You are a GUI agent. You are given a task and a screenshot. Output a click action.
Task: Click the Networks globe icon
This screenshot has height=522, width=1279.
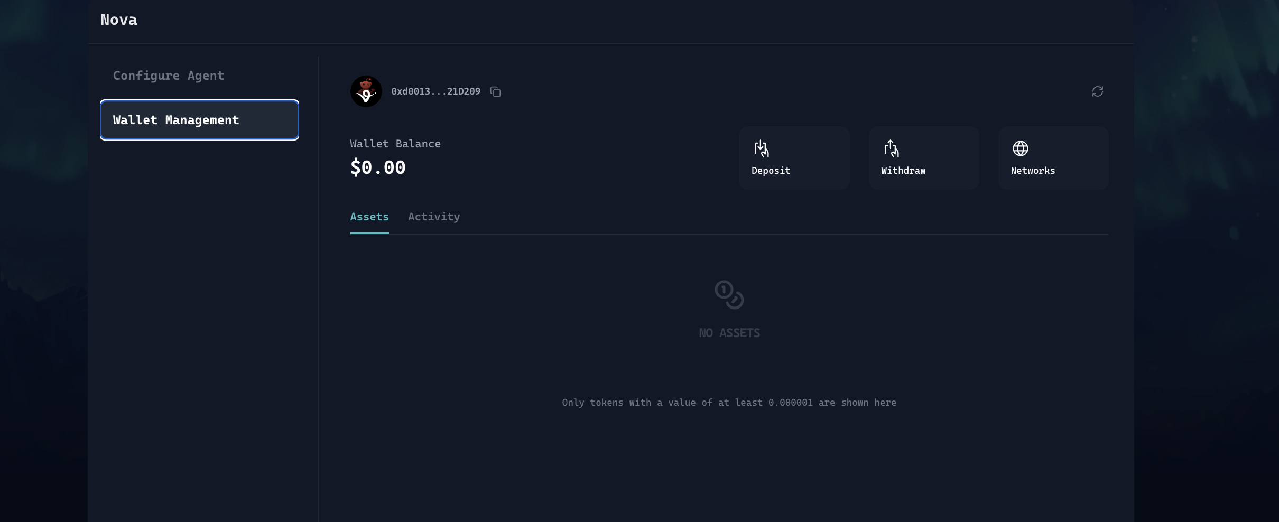pyautogui.click(x=1020, y=148)
